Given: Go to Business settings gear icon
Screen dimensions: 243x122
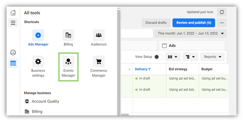Looking at the screenshot, I should point(38,61).
